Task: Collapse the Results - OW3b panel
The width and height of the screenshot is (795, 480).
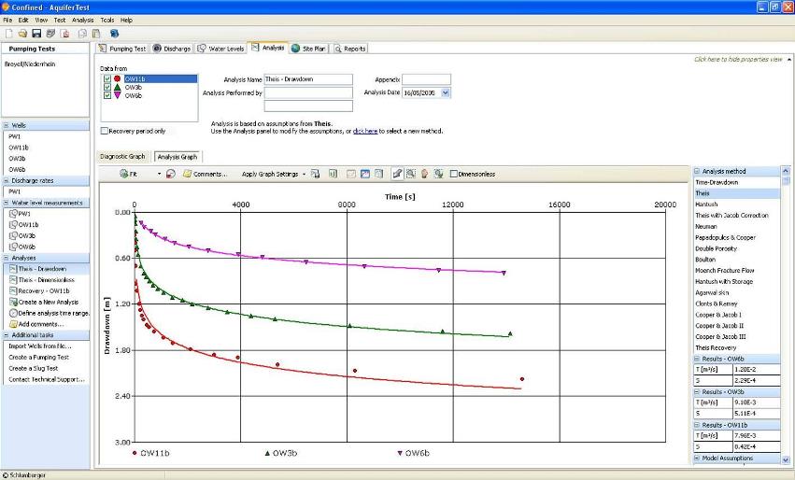Action: pos(697,392)
